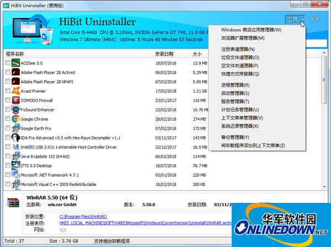Open 服务管理器 menu item
This screenshot has width=331, height=247.
(257, 101)
